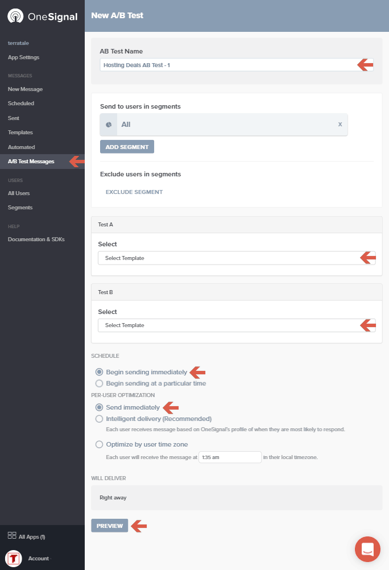
Task: Choose Intelligent delivery (Recommended) option
Action: pos(100,419)
